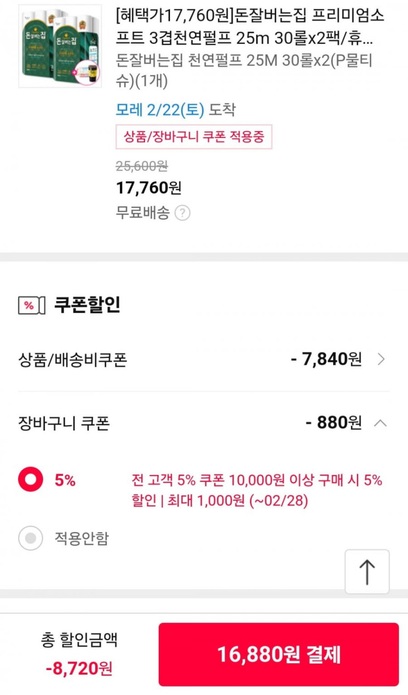The image size is (408, 695).
Task: Tap the scroll-to-top arrow button
Action: [x=367, y=571]
